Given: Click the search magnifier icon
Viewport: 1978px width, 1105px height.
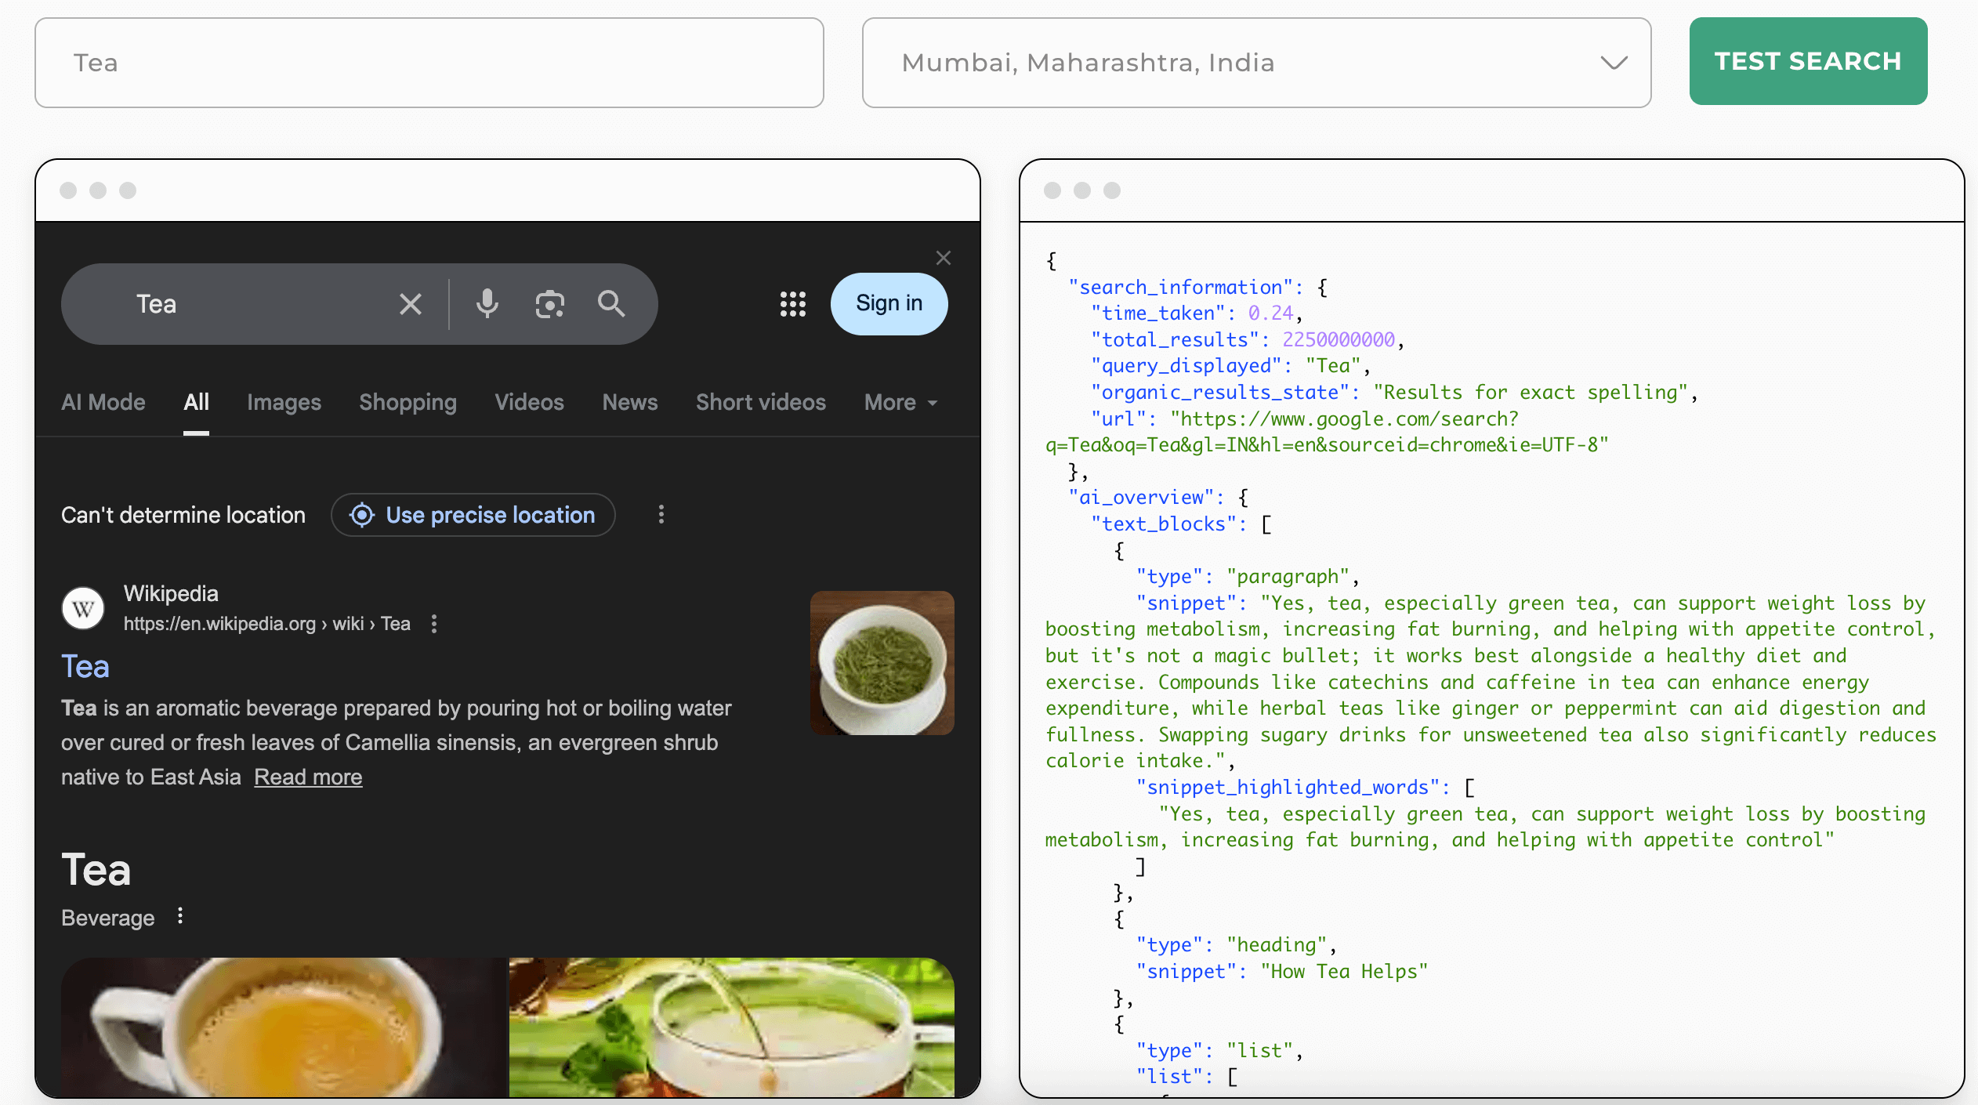Looking at the screenshot, I should coord(610,304).
